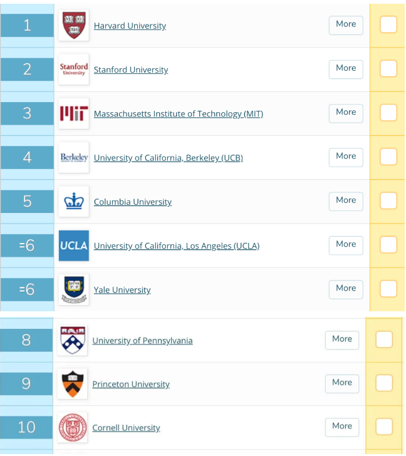Click the Berkeley logo icon
406x456 pixels.
click(73, 157)
